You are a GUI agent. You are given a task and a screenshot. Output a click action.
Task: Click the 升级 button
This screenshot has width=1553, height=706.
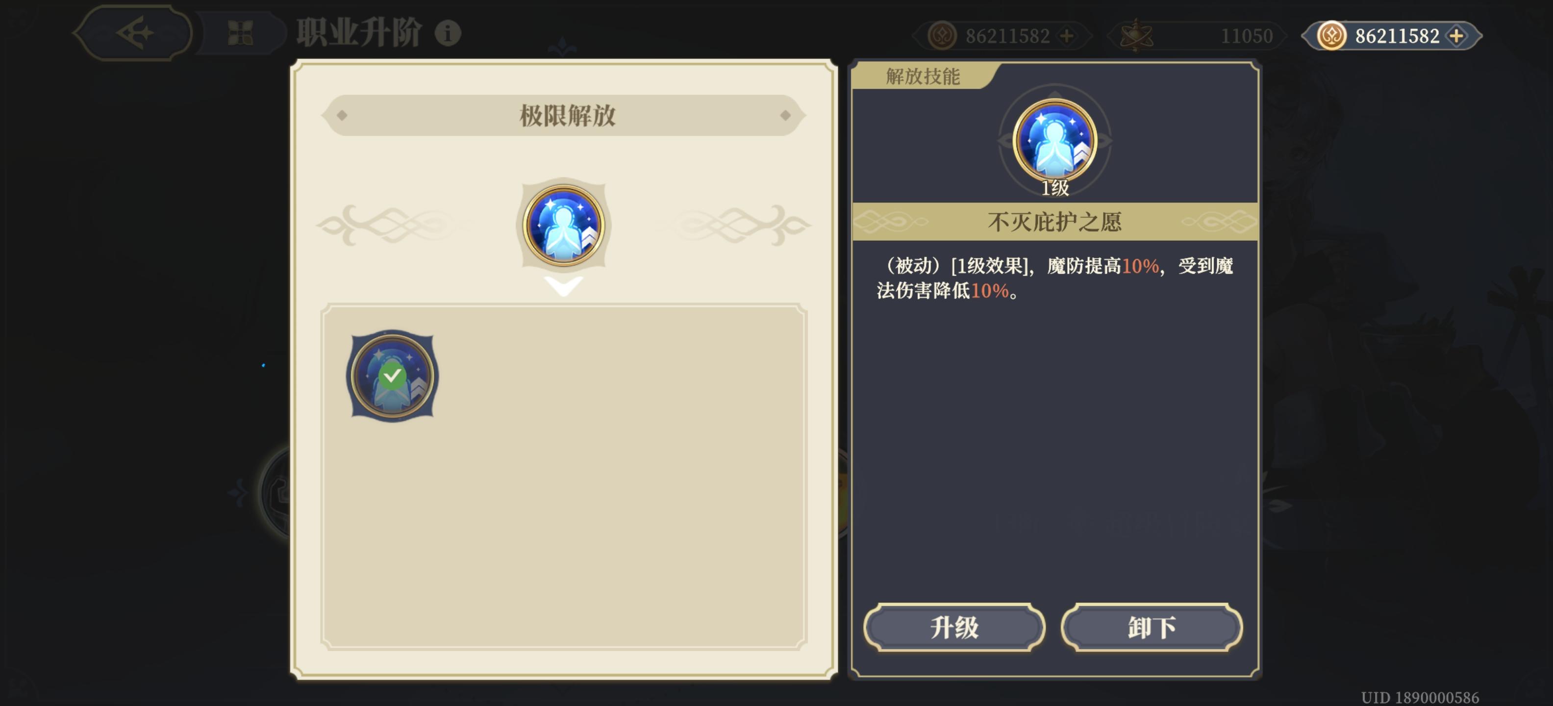pyautogui.click(x=954, y=627)
